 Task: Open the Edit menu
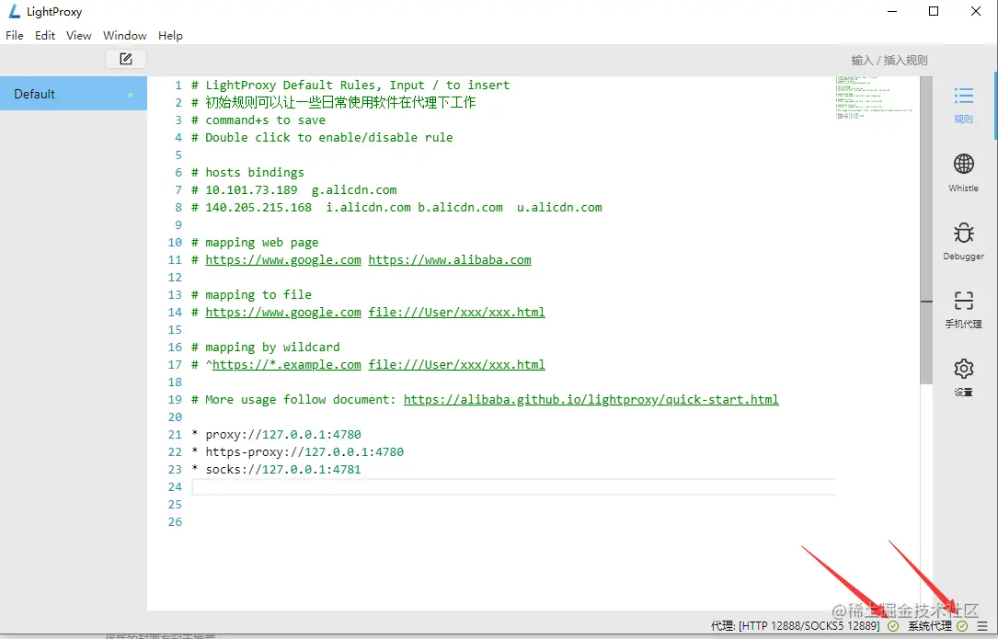44,36
